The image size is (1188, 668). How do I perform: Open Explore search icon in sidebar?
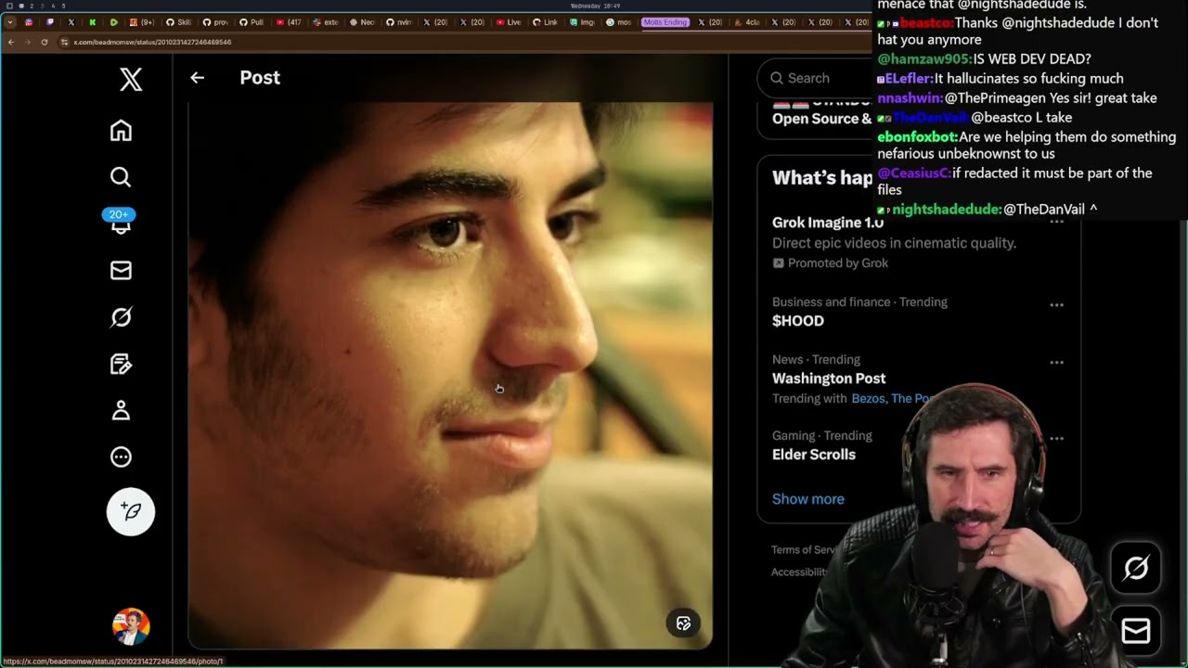point(121,177)
